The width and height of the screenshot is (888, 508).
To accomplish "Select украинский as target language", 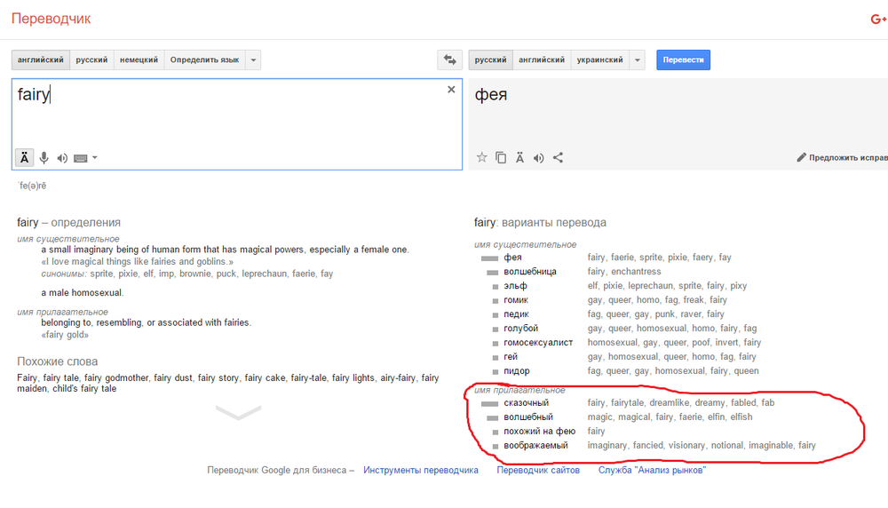I will click(599, 60).
